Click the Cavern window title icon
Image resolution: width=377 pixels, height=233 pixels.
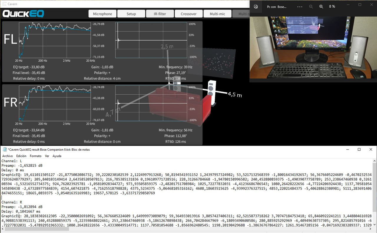(x=5, y=4)
